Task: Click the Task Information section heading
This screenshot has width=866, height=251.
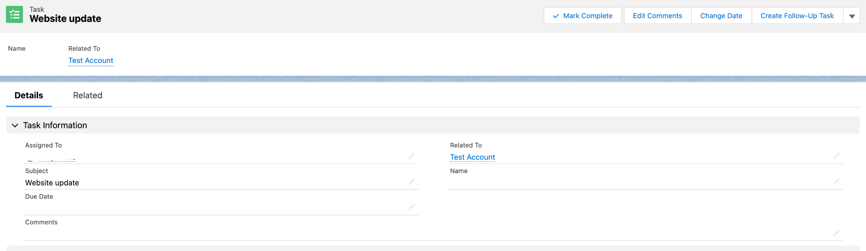Action: coord(55,125)
